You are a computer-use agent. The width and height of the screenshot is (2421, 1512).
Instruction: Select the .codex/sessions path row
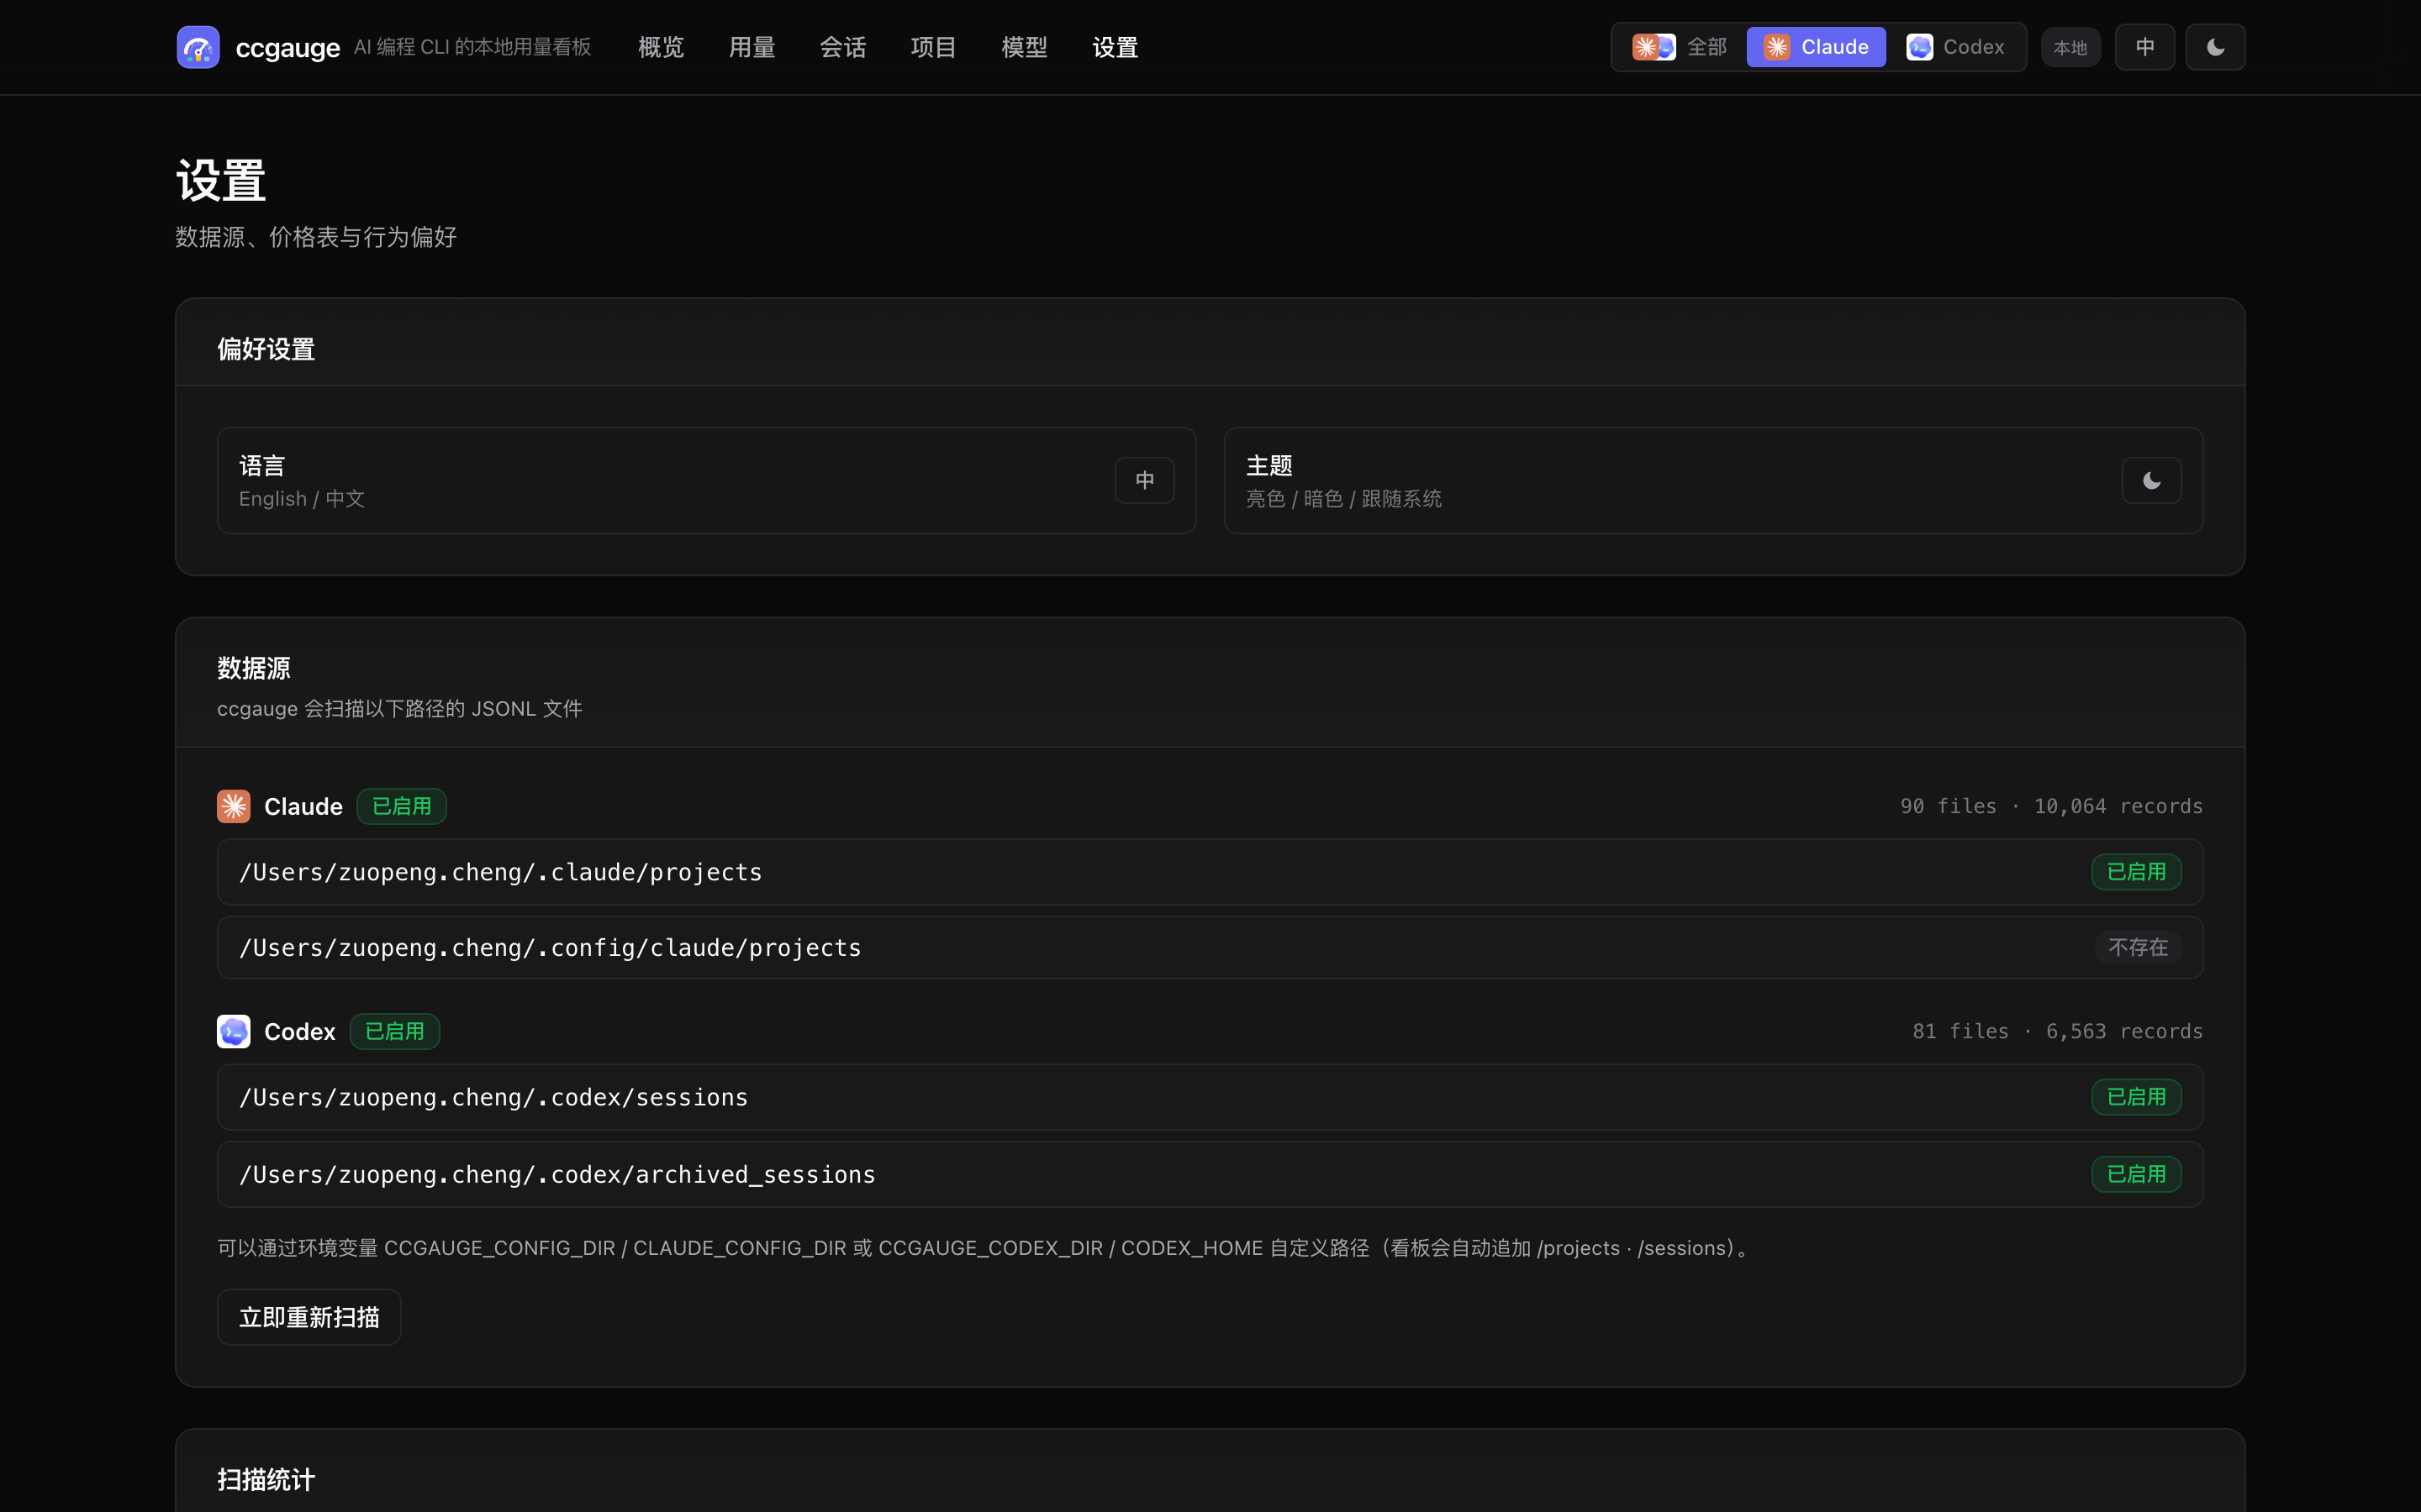[x=1210, y=1097]
